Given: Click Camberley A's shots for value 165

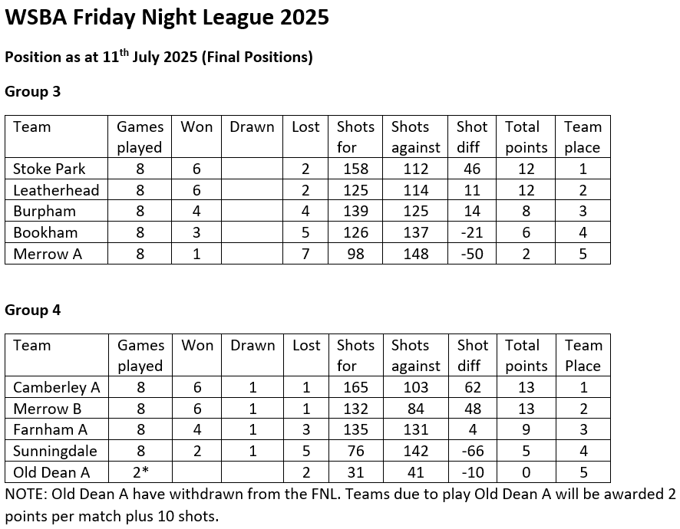Looking at the screenshot, I should 355,387.
